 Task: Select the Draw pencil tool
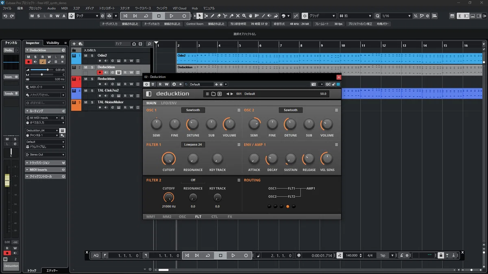[x=212, y=16]
